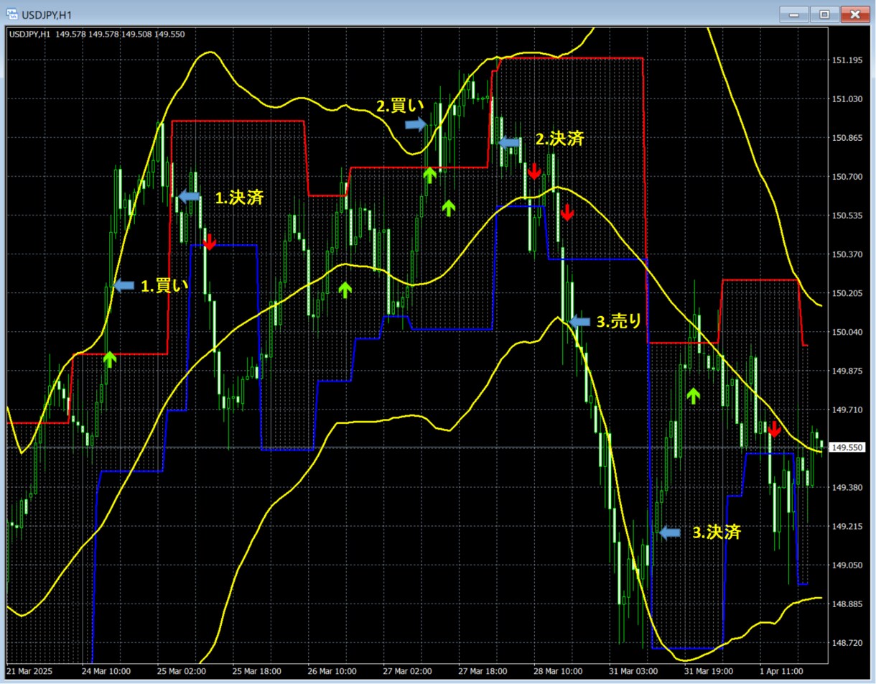Click the 151.195 price axis label

[847, 60]
